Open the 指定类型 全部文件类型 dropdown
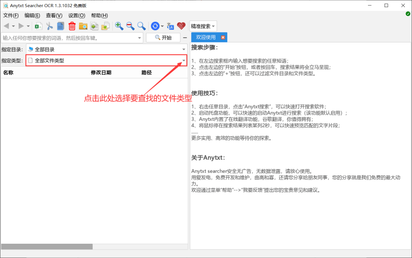 pyautogui.click(x=106, y=60)
